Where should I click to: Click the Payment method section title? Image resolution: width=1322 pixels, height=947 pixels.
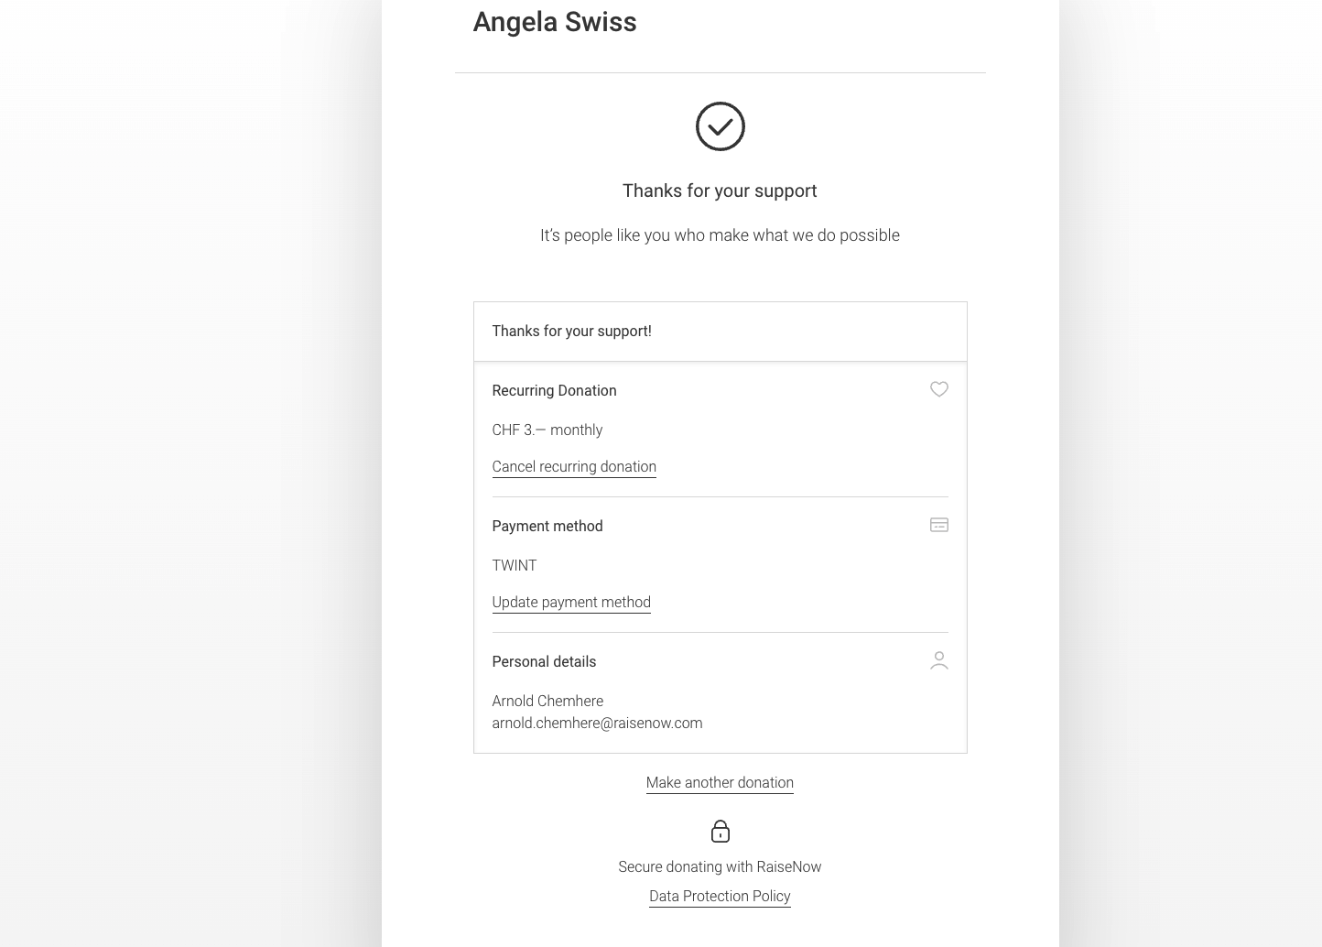[x=547, y=526]
